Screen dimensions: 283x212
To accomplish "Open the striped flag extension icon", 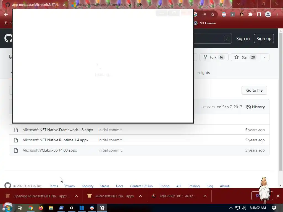I will pos(224,14).
